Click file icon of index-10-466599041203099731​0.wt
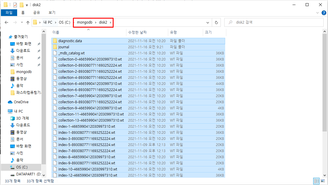The width and height of the screenshot is (328, 185). [x=55, y=169]
